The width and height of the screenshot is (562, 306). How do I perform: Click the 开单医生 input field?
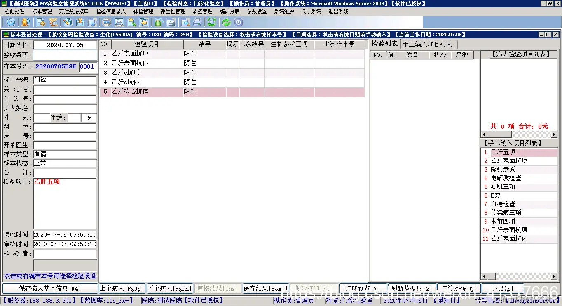pyautogui.click(x=65, y=145)
